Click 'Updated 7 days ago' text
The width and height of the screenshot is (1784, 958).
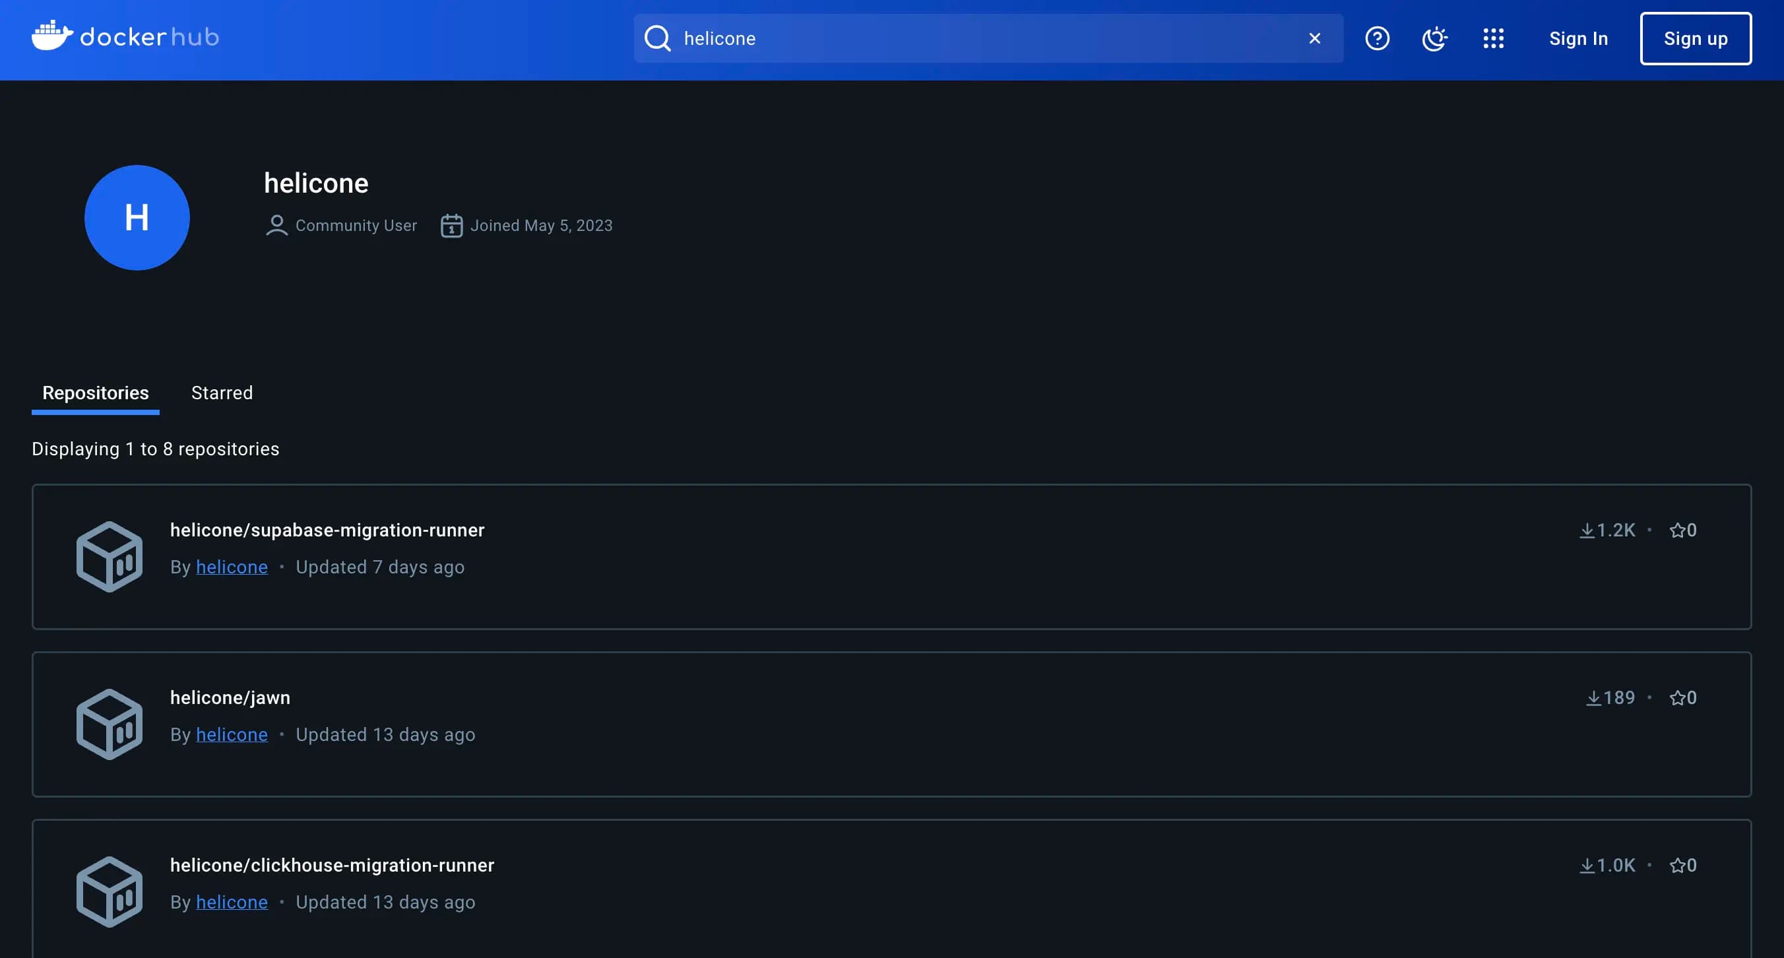(x=379, y=567)
